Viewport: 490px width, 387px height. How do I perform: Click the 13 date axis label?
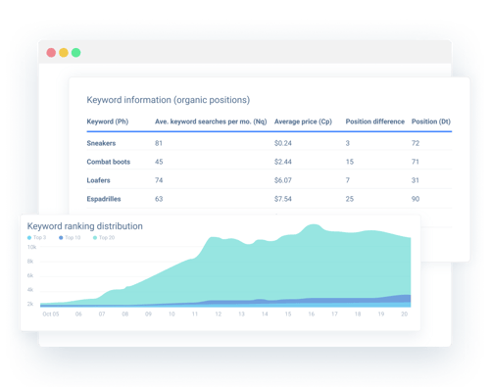tap(241, 314)
